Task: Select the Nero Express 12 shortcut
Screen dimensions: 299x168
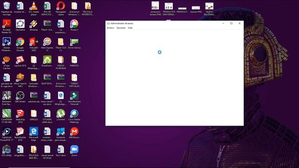Action: pos(47,45)
